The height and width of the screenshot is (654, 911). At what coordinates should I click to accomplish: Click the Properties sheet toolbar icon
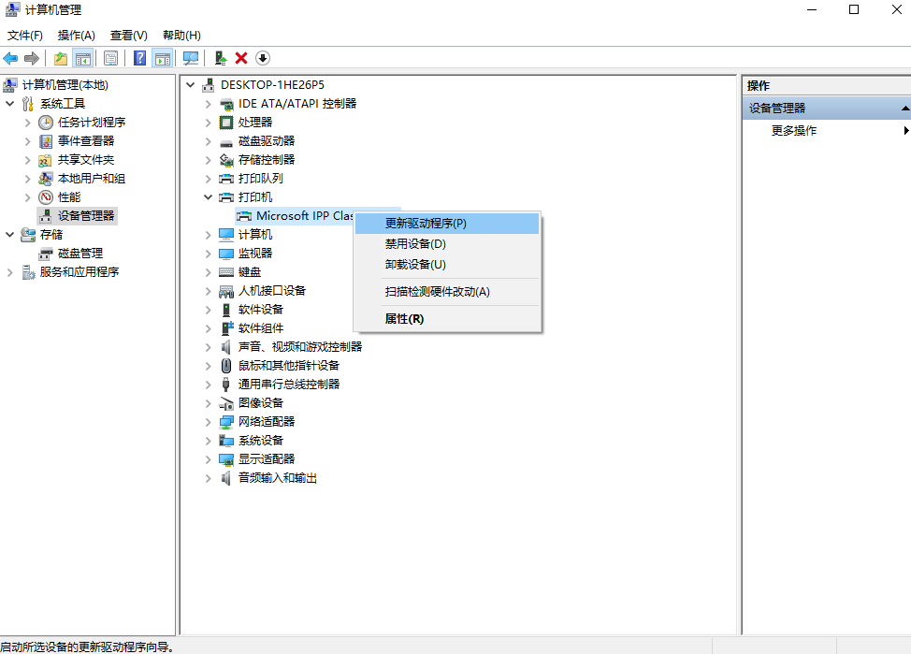[x=110, y=58]
